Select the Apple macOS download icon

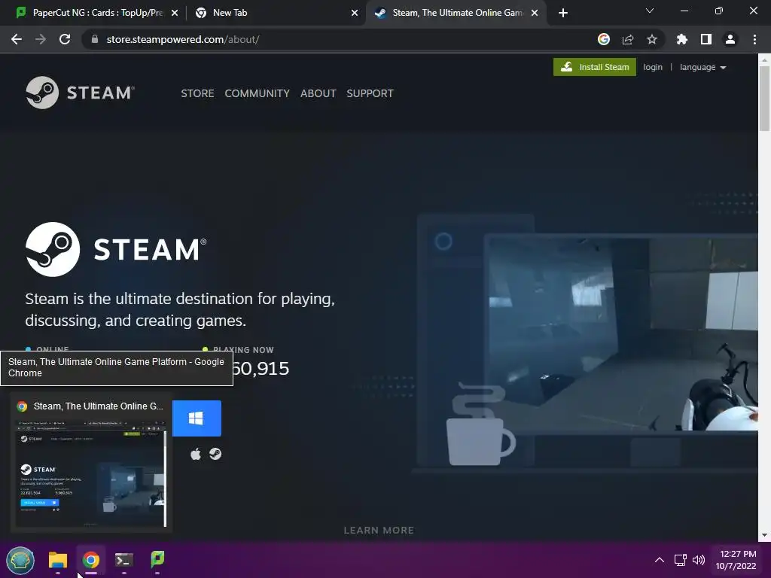coord(196,454)
